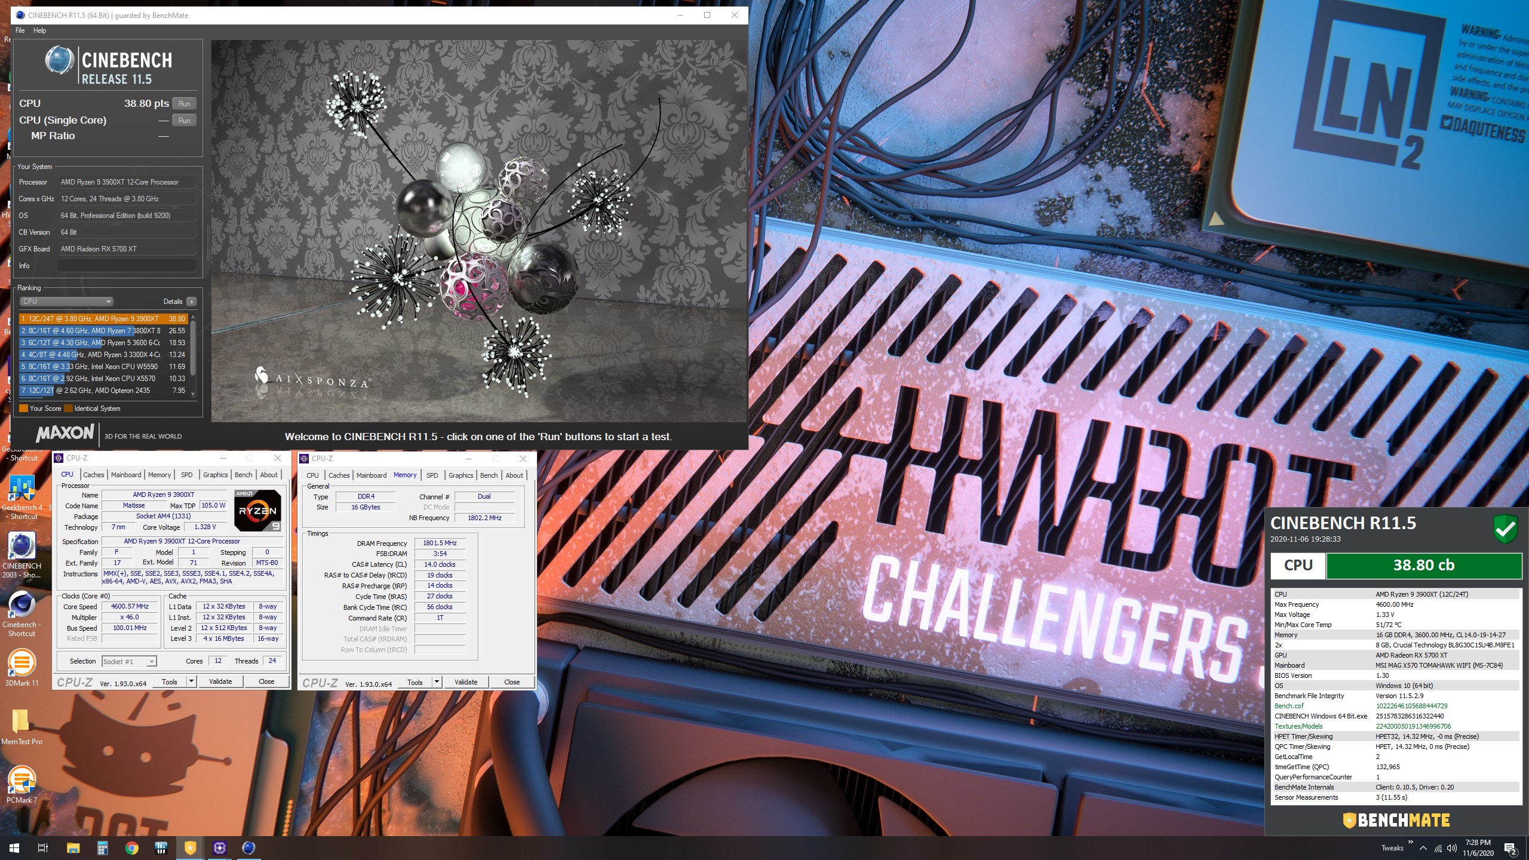Open the Socket #1 selection dropdown
The height and width of the screenshot is (860, 1529).
click(x=129, y=661)
